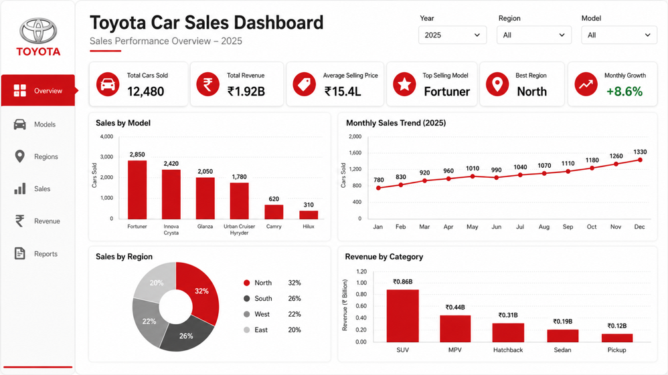Click the price tag icon on Average Selling Price
The image size is (668, 375).
304,84
